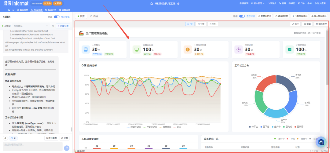Viewport: 330px width, 153px height.
Task: Click the 导入项目源码 button
Action: tap(319, 16)
